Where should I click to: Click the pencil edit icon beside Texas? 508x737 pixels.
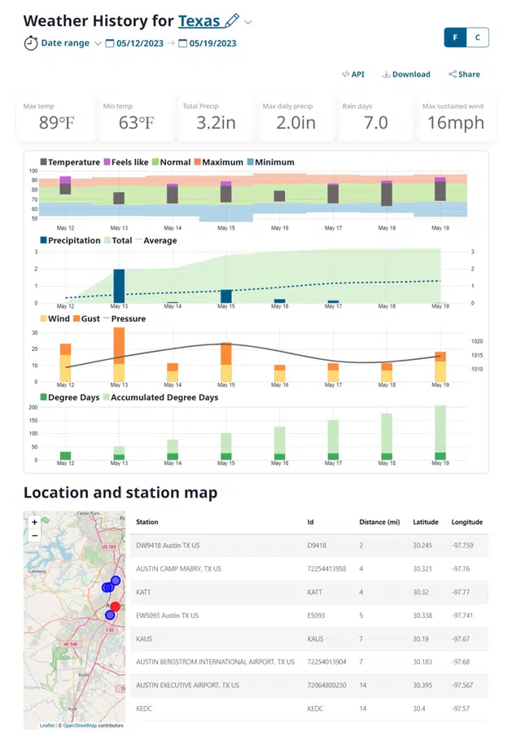(x=232, y=20)
